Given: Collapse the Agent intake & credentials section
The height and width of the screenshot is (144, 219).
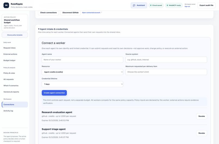Looking at the screenshot, I should click(x=53, y=29).
